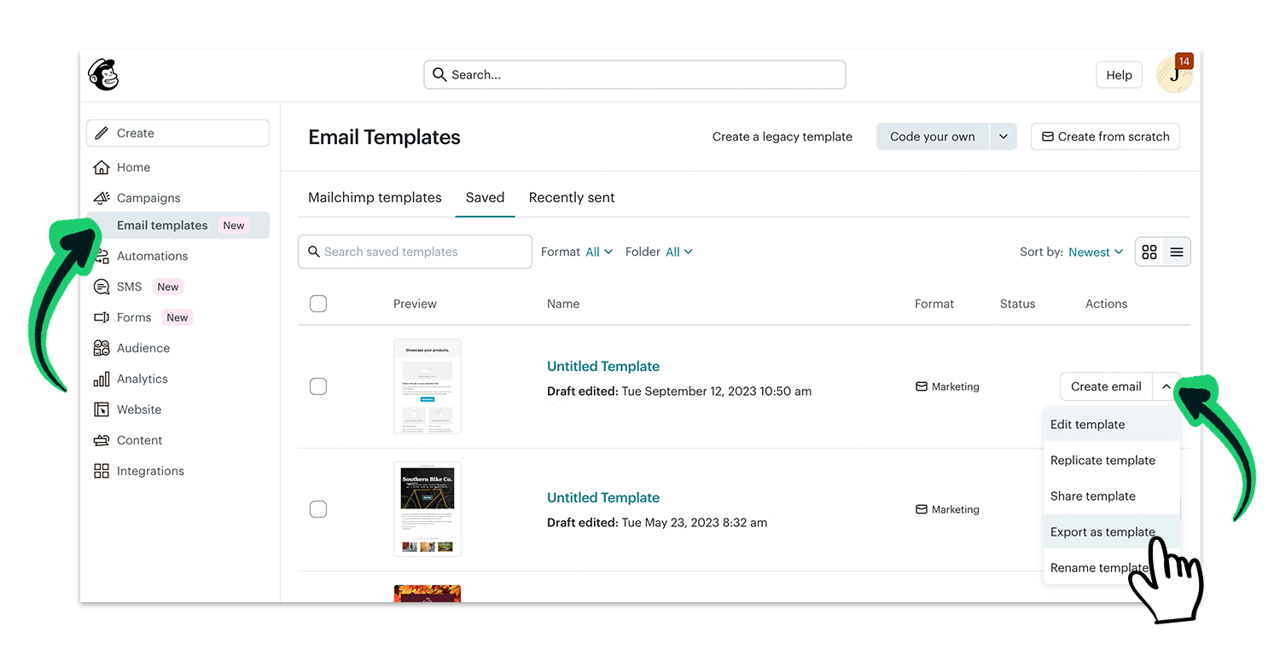1280x667 pixels.
Task: Go to Email templates in sidebar
Action: [177, 225]
